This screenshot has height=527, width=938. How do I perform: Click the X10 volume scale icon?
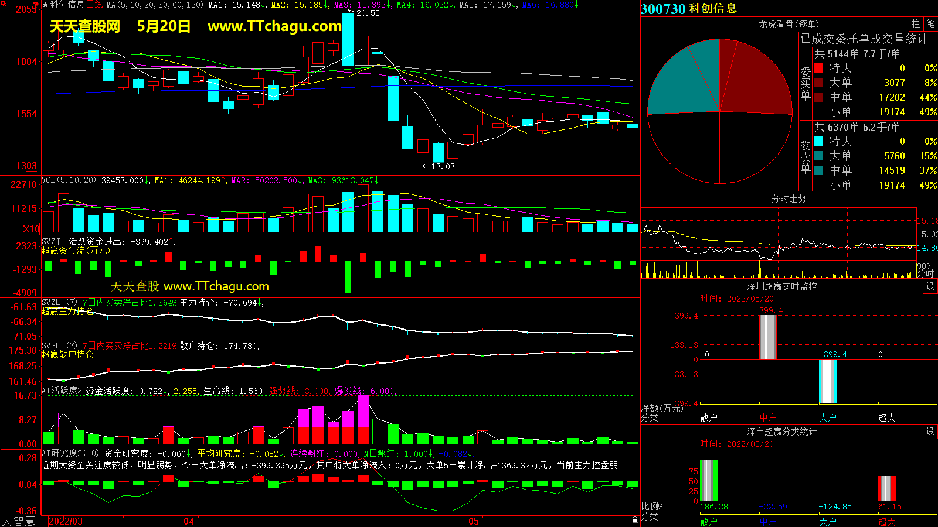click(31, 229)
